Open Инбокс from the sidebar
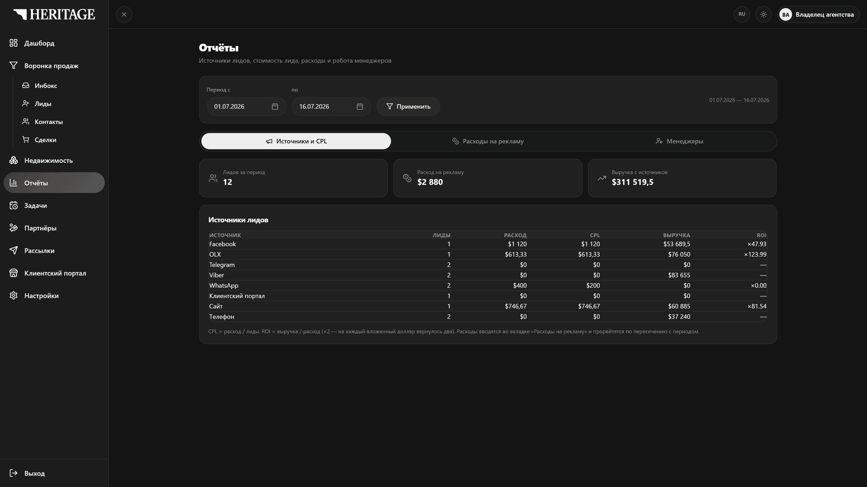Viewport: 867px width, 487px height. click(x=61, y=86)
